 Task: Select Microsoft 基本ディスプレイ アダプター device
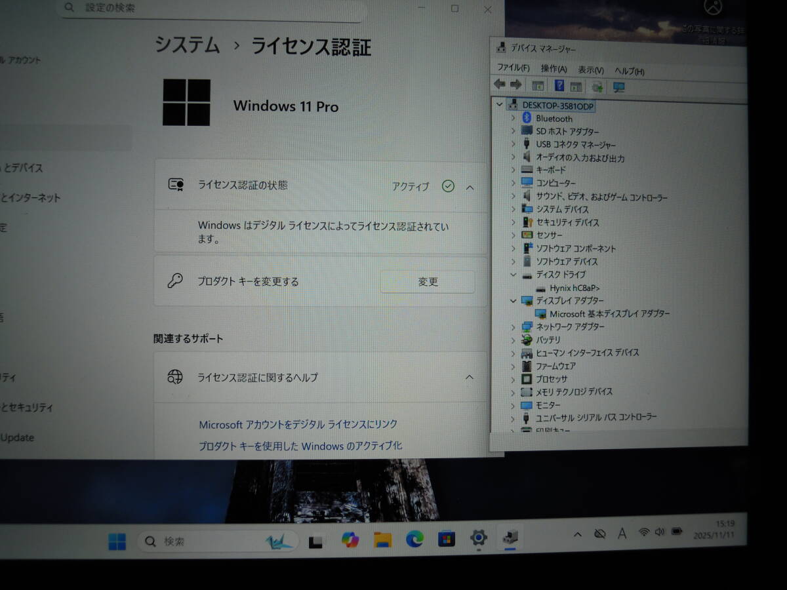609,313
